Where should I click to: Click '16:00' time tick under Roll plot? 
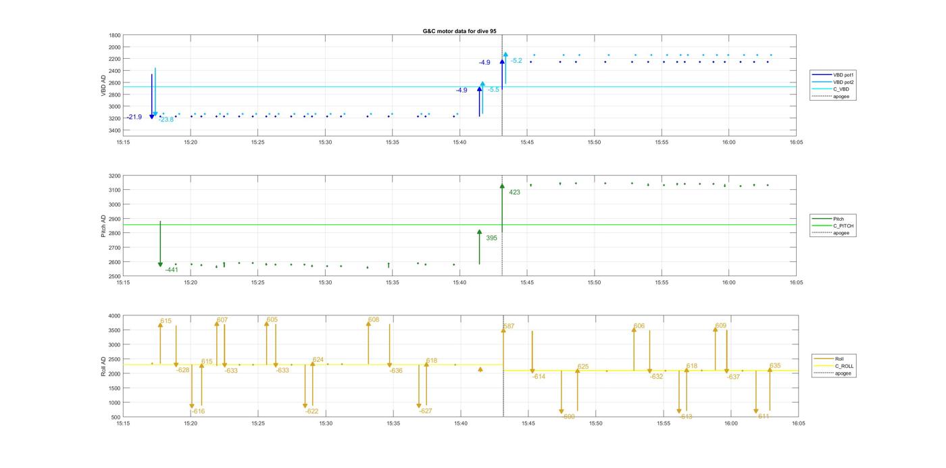[730, 424]
